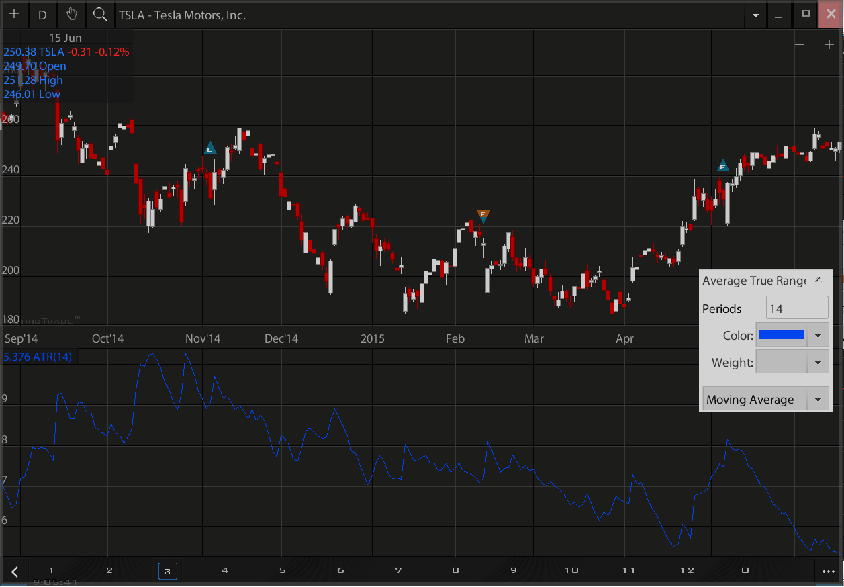
Task: Open the Moving Average dropdown
Action: [765, 400]
